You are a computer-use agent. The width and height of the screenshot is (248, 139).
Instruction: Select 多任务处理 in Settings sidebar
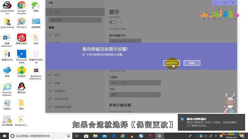[75, 99]
